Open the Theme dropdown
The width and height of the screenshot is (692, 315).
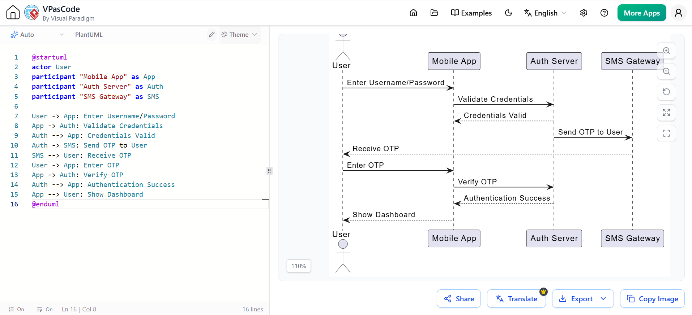pos(239,35)
